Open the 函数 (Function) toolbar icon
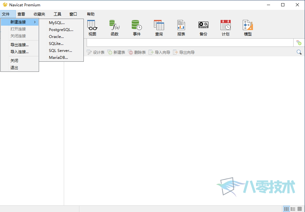 pos(115,28)
